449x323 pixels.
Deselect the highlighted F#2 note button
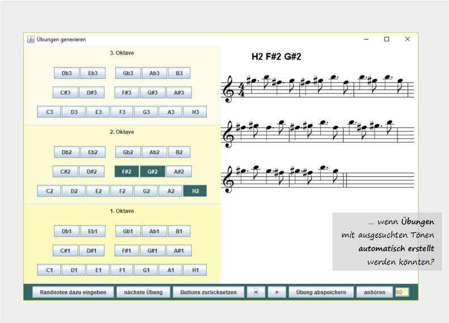(x=126, y=171)
